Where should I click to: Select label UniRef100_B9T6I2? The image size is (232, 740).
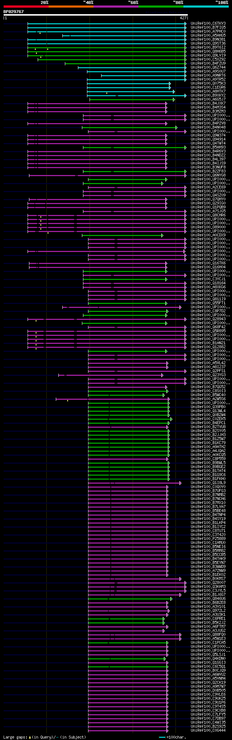pos(208,48)
